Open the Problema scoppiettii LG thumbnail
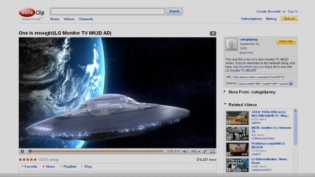Viewport: 315px width, 177px height. click(237, 149)
